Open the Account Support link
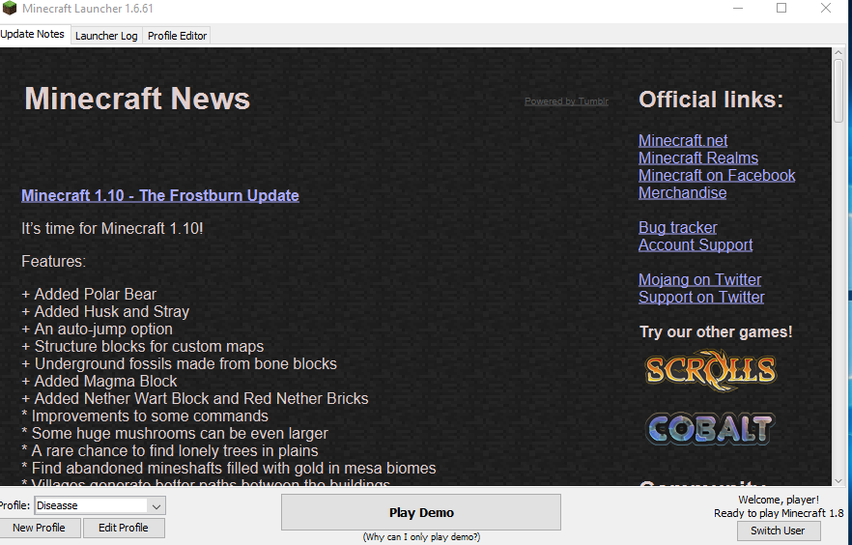The width and height of the screenshot is (852, 545). tap(696, 244)
